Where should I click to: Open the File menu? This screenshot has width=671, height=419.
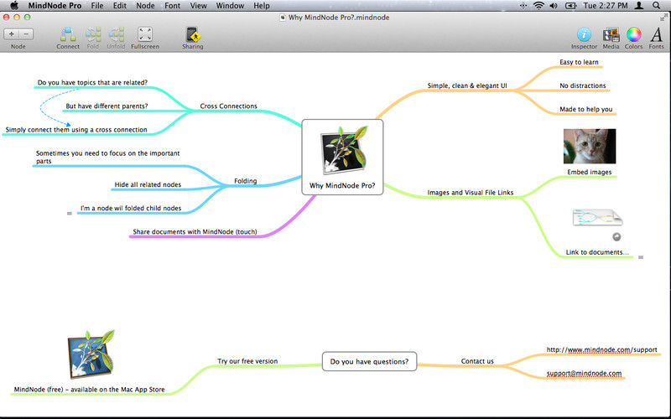97,6
